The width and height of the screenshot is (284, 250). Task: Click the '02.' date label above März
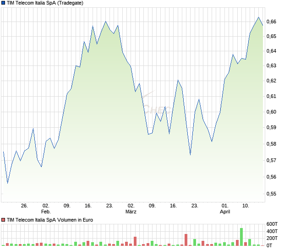131,206
